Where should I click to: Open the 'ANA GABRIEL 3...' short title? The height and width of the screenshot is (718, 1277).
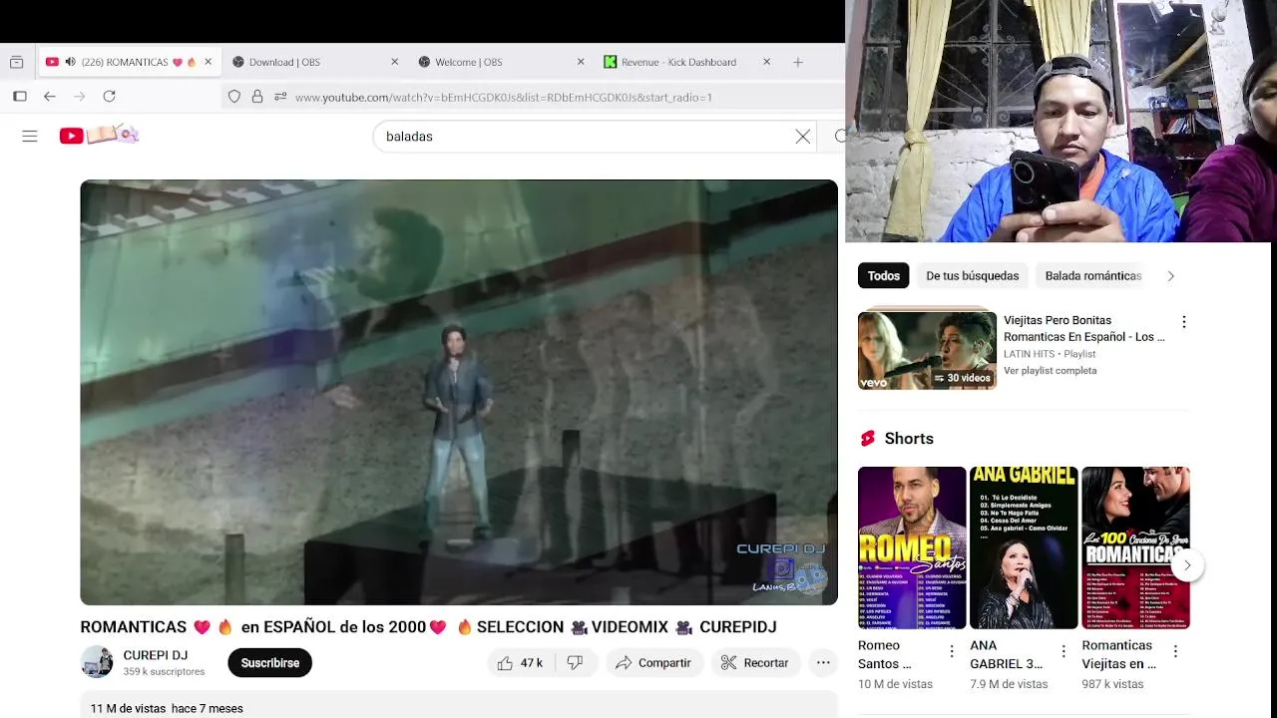(1006, 654)
